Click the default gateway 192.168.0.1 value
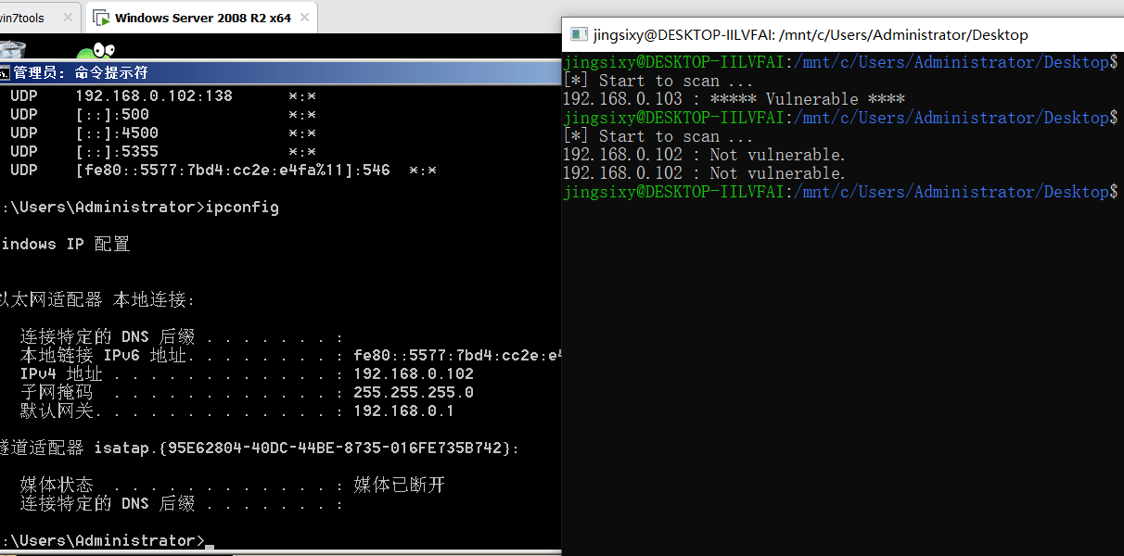1124x556 pixels. click(403, 411)
